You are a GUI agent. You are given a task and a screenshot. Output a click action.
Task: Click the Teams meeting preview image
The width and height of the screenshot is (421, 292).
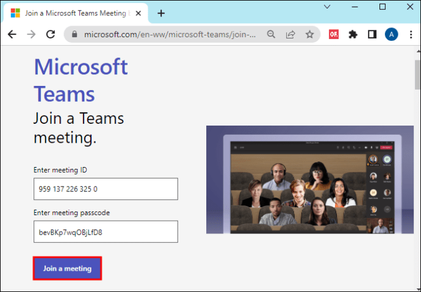tap(310, 180)
